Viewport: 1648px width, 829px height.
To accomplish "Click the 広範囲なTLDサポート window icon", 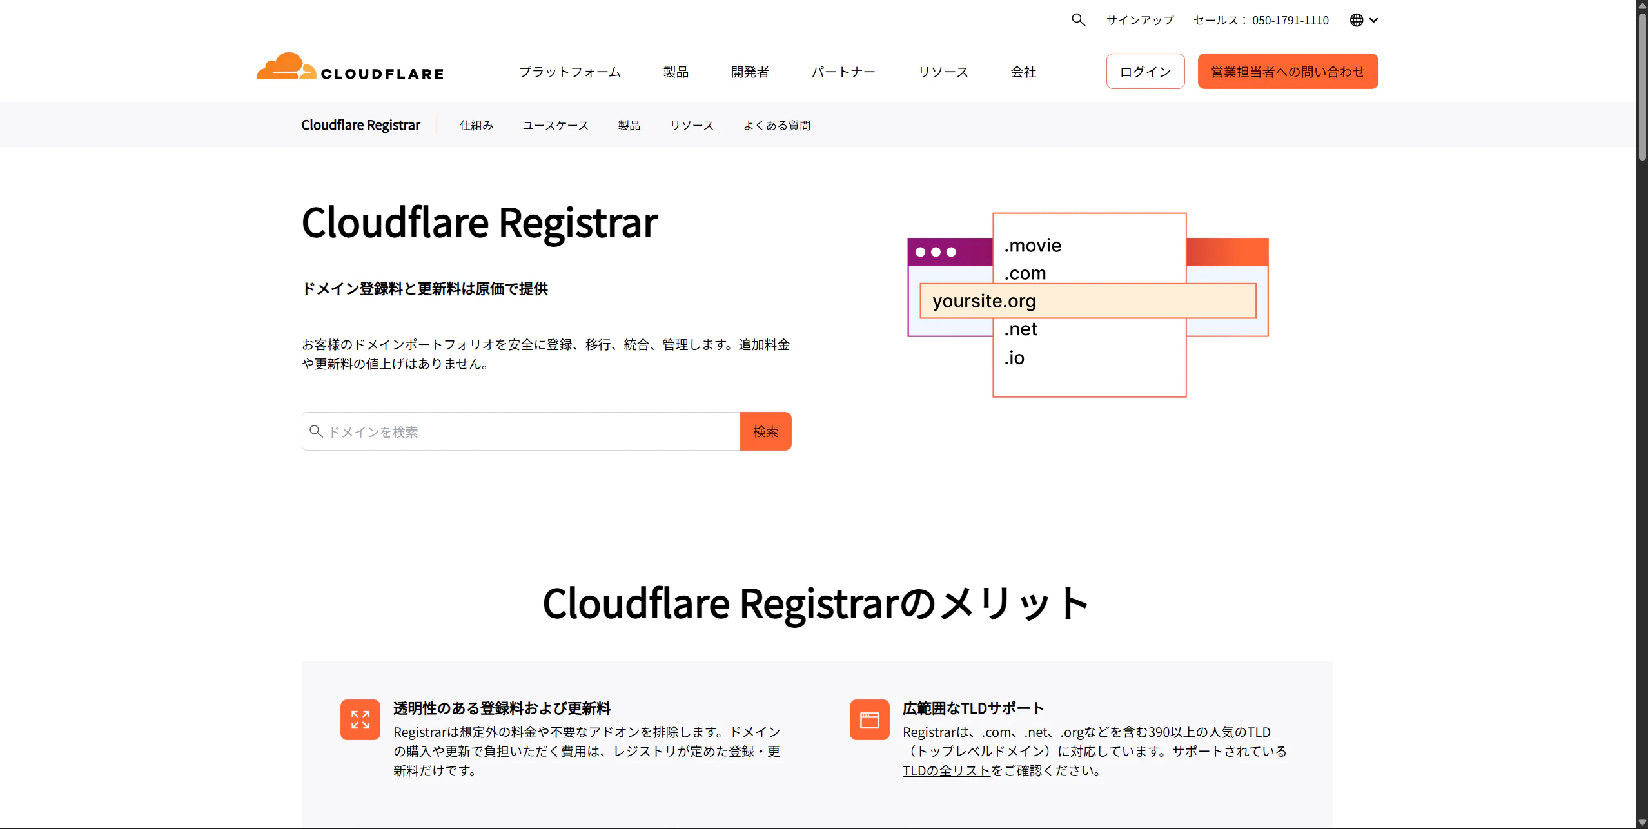I will (870, 719).
